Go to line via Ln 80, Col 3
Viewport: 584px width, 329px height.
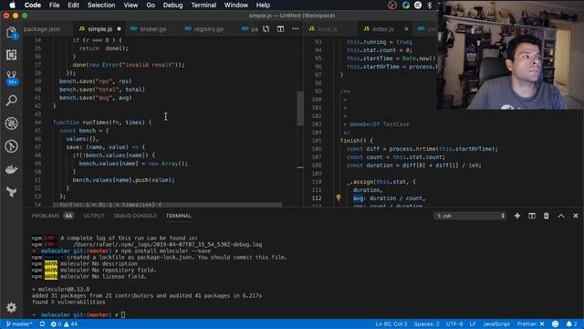pyautogui.click(x=391, y=324)
